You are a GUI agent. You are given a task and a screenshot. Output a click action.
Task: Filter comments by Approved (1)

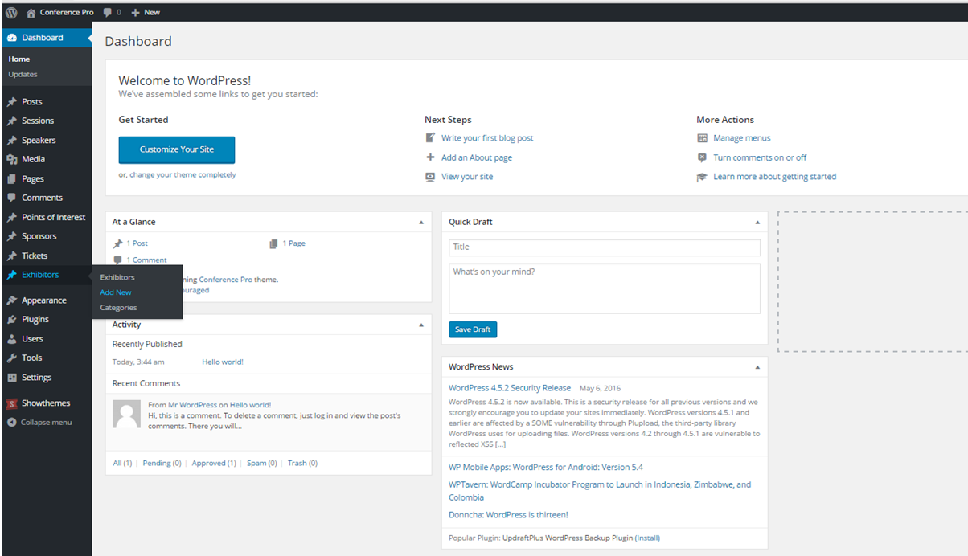pos(214,464)
